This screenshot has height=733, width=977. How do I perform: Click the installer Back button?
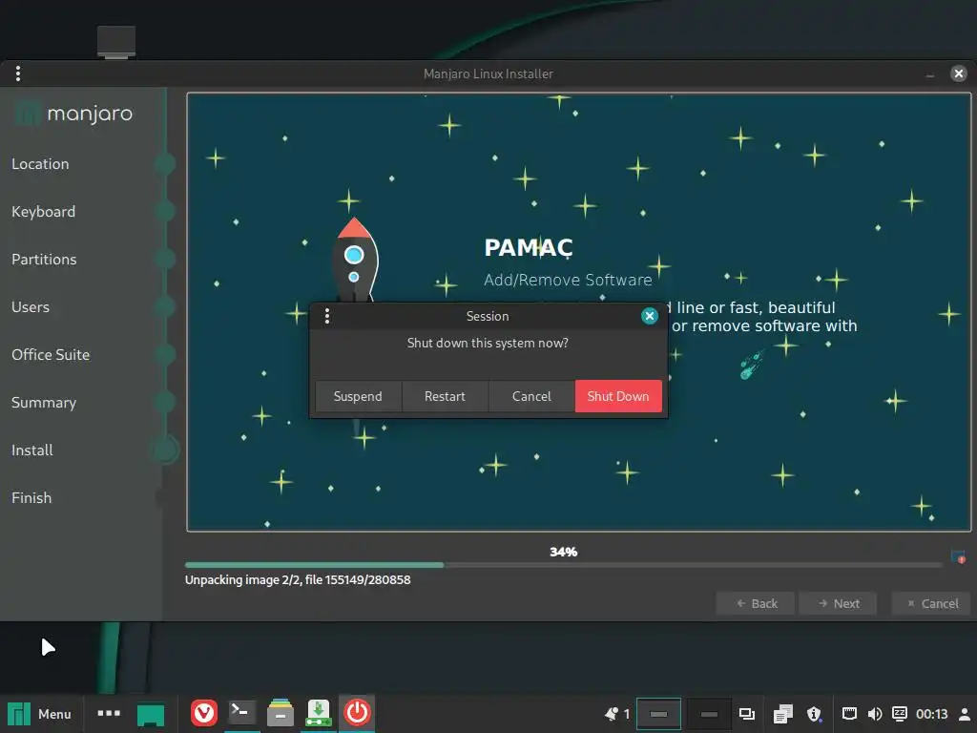tap(756, 603)
